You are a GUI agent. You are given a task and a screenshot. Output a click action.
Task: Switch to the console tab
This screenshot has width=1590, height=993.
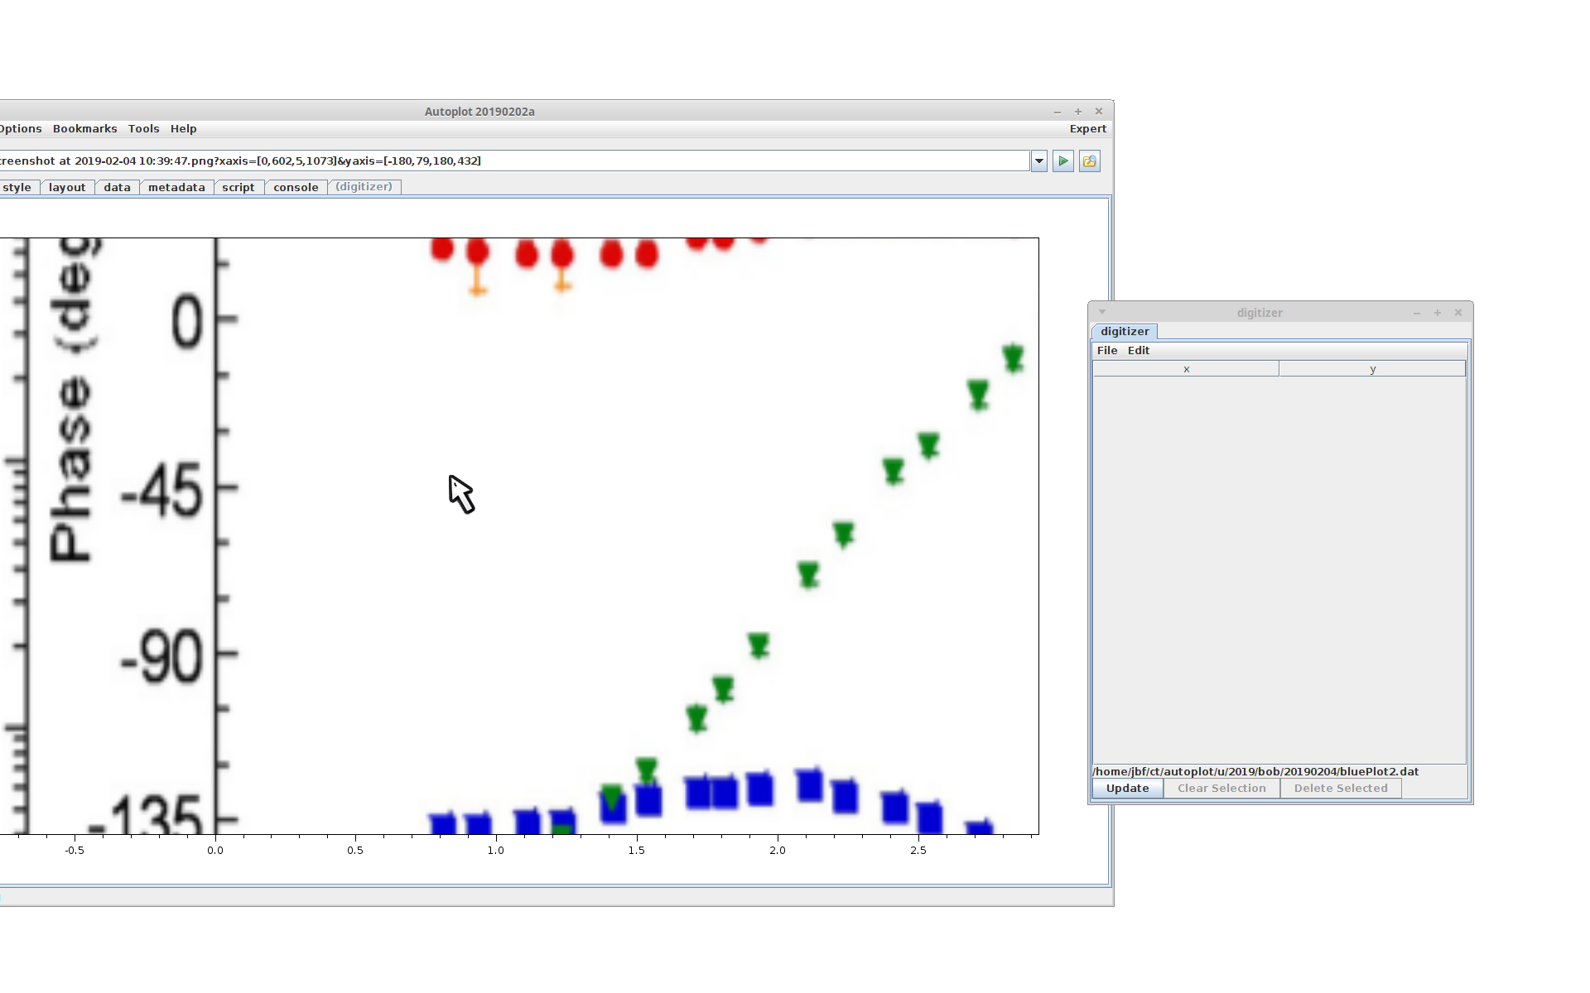click(296, 188)
